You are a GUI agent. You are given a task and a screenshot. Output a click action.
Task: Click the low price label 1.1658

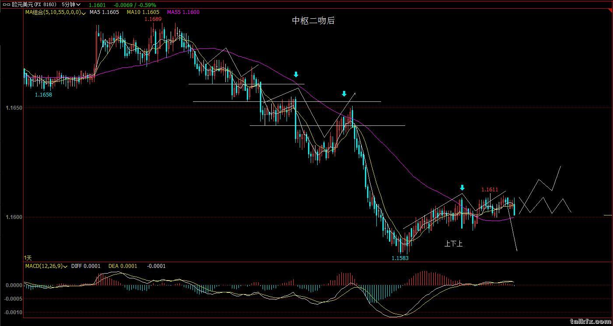43,94
